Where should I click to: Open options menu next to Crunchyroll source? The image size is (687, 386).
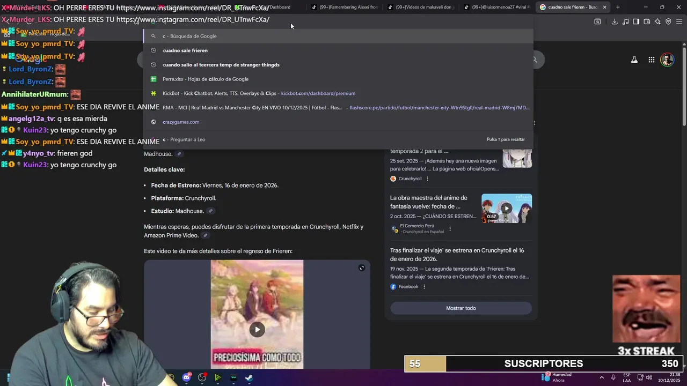(x=428, y=179)
